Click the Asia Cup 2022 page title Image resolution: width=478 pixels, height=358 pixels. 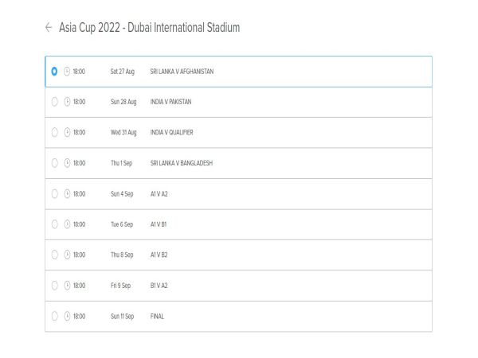pyautogui.click(x=150, y=27)
